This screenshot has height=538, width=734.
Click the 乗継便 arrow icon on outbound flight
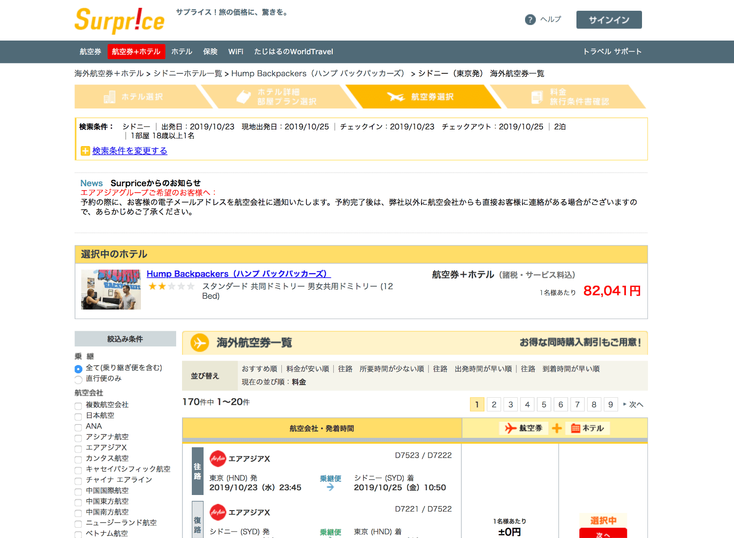pyautogui.click(x=330, y=487)
